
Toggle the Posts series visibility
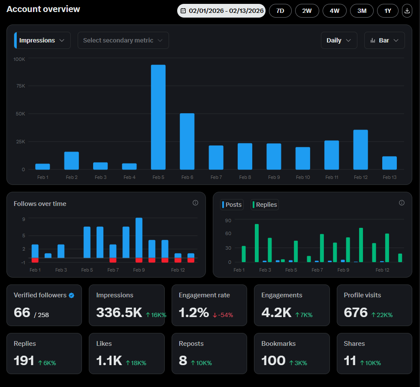[232, 205]
